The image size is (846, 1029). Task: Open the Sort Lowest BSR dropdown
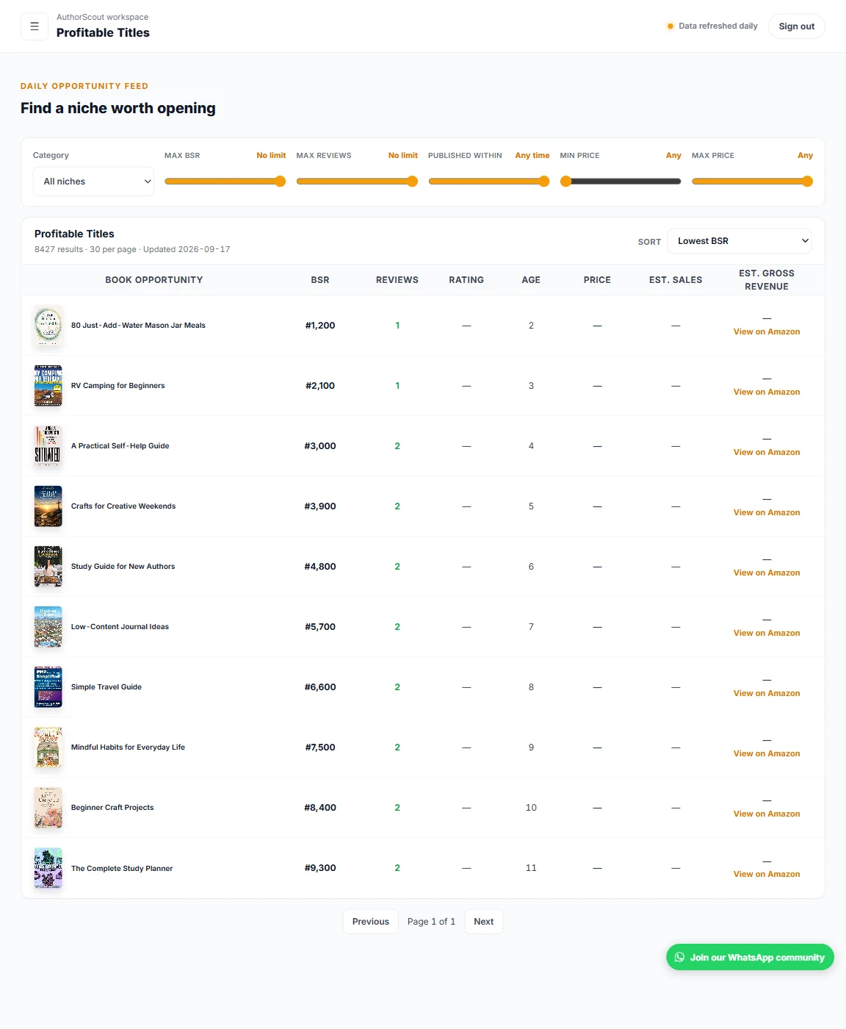click(739, 241)
